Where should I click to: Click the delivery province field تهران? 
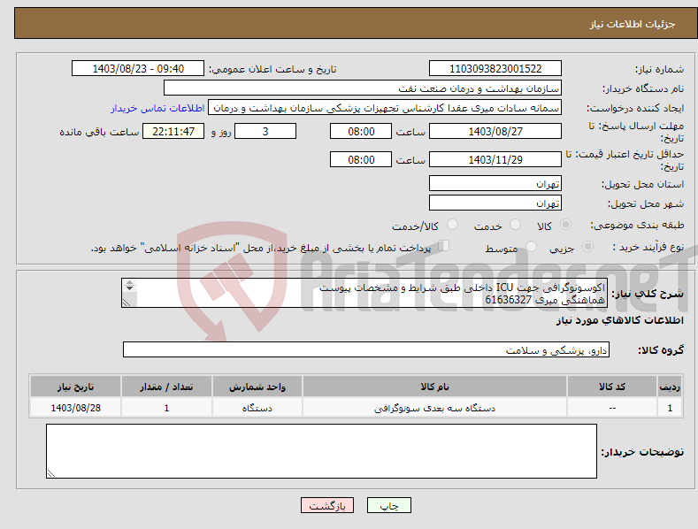(495, 183)
